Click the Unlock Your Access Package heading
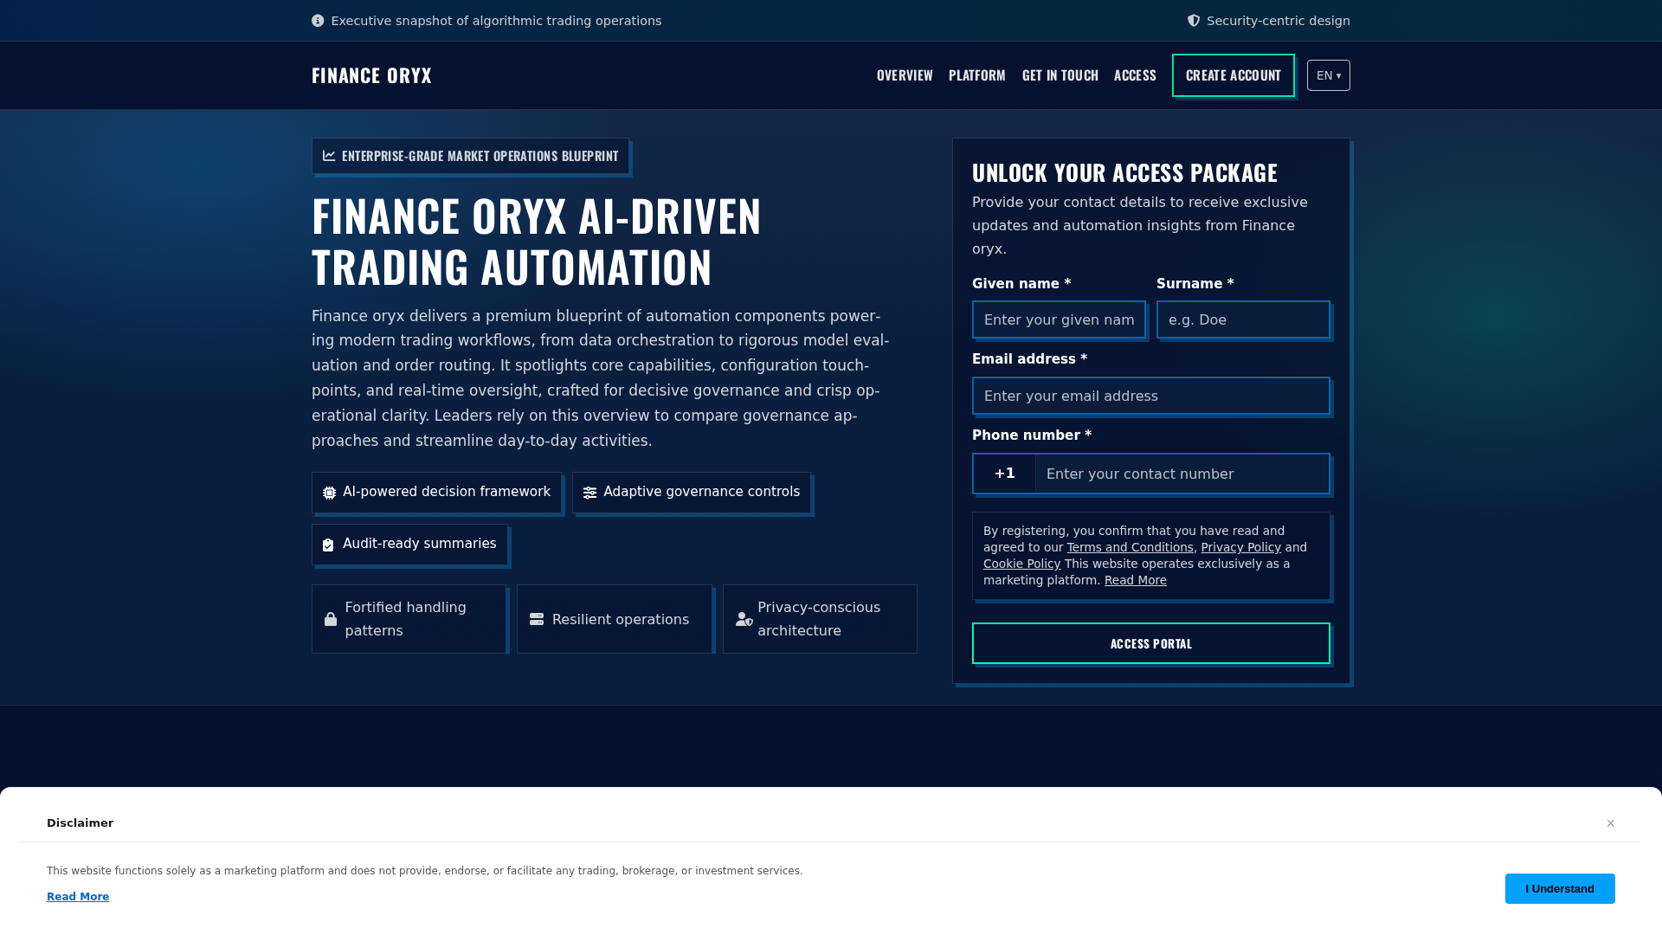This screenshot has width=1662, height=935. click(x=1124, y=172)
